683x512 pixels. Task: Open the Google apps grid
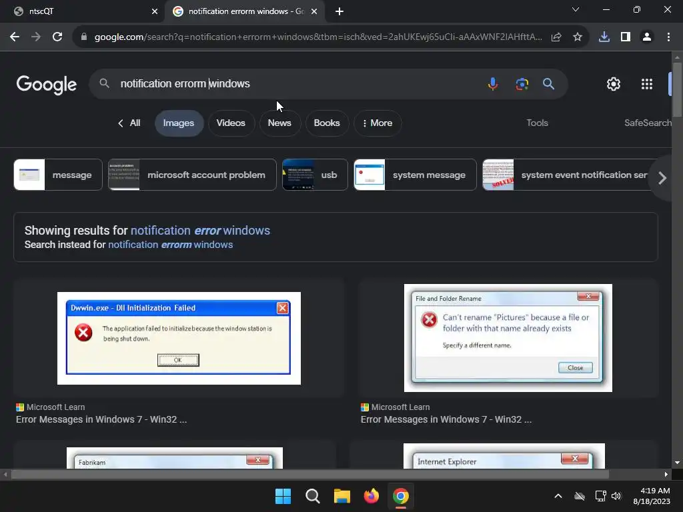[x=647, y=84]
